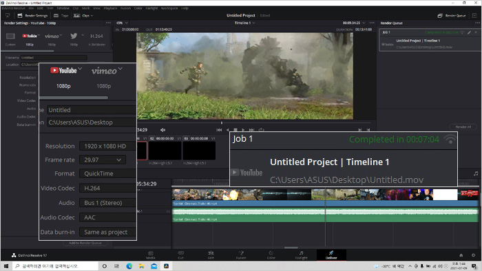Select the Custom render preset icon
This screenshot has width=482, height=271.
point(10,36)
